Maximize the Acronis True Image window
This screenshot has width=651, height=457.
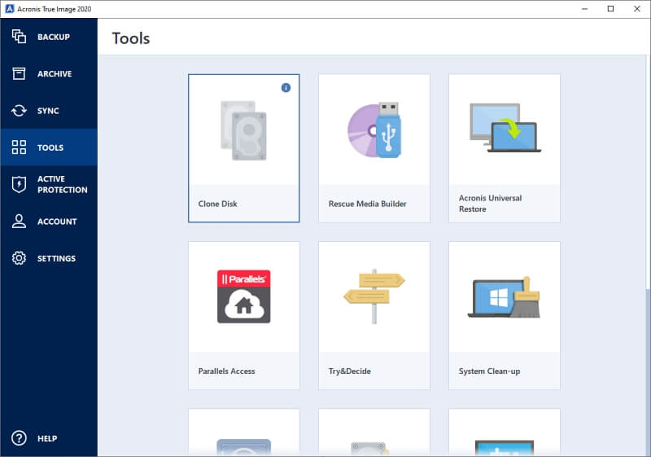(x=610, y=9)
